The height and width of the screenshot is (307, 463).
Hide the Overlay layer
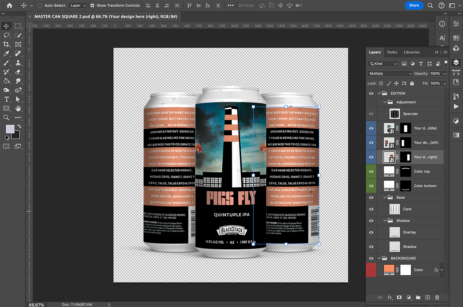[x=371, y=232]
